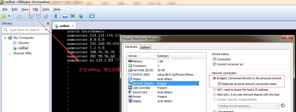The image size is (296, 112).
Task: Click terminal line 'nameserver 8.8.8.8'
Action: 85,40
